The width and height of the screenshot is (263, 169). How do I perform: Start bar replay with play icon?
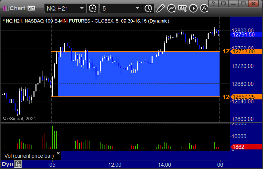(193, 8)
